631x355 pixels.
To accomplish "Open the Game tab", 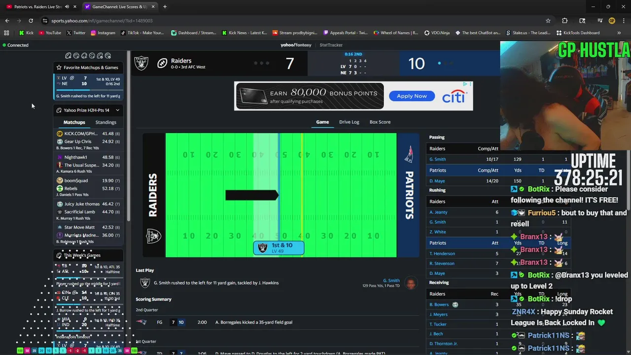I will [x=322, y=122].
